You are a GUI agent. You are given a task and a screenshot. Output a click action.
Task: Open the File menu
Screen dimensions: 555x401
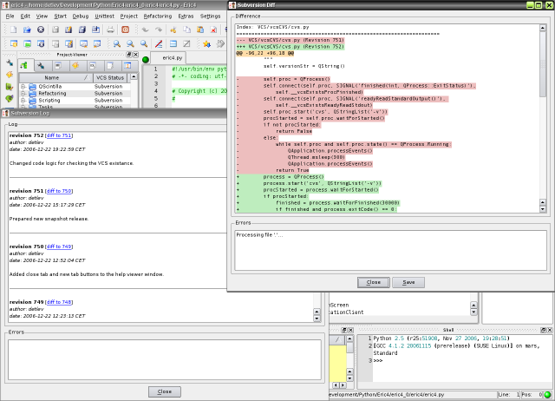[x=10, y=16]
